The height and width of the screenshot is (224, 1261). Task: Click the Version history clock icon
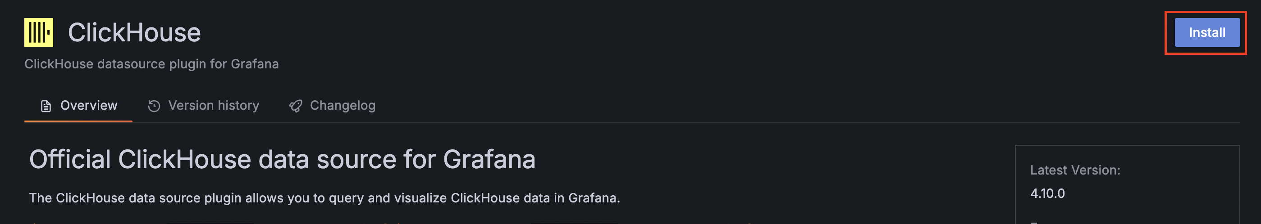click(x=154, y=106)
